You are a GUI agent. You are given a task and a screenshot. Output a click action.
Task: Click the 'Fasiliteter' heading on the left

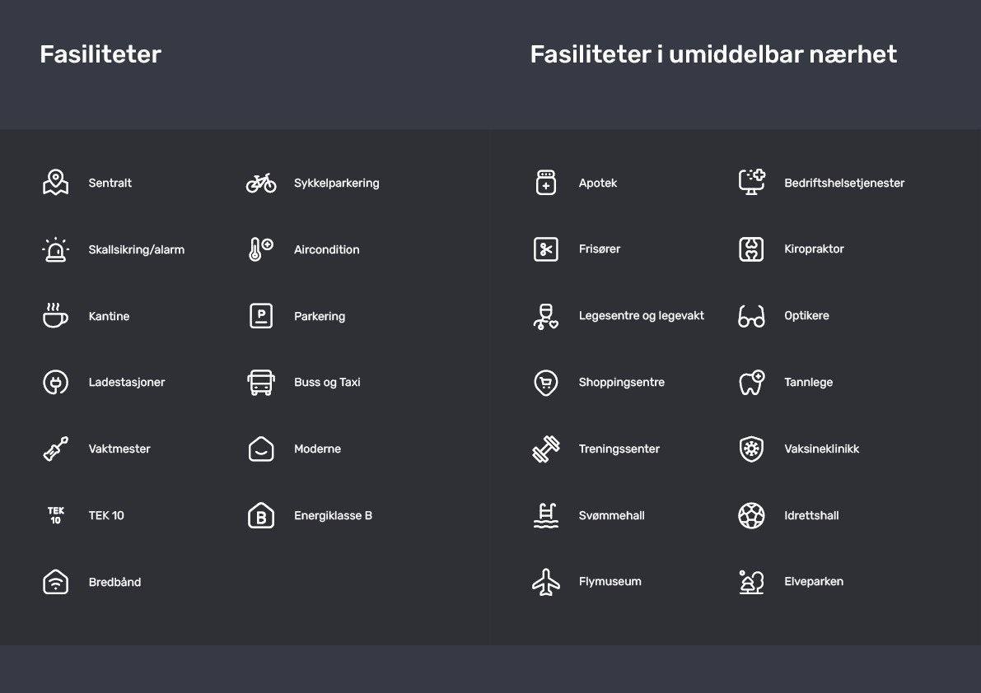click(x=100, y=54)
